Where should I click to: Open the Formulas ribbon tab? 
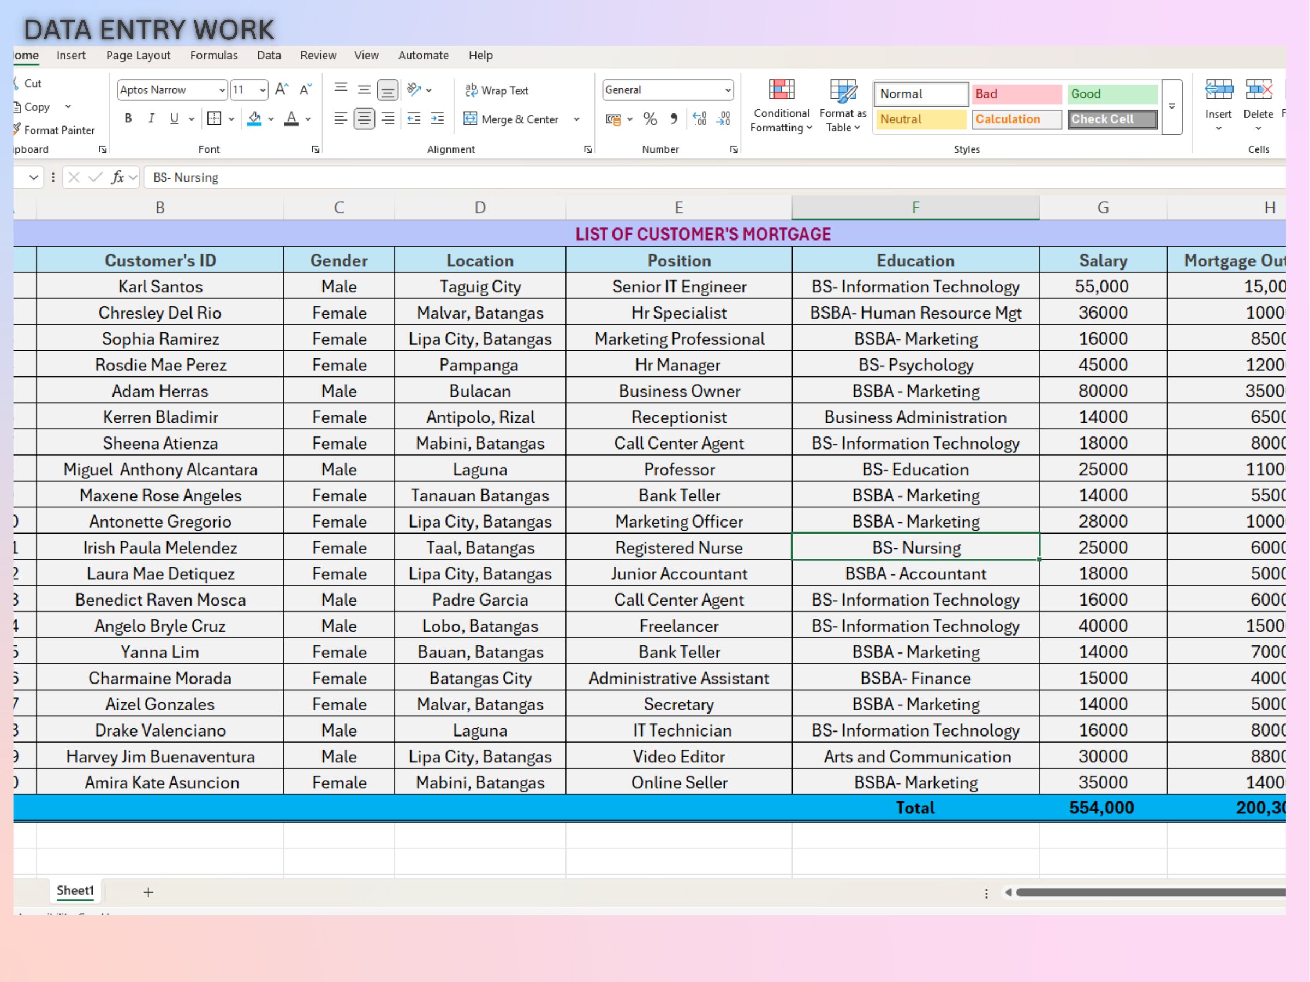(214, 55)
